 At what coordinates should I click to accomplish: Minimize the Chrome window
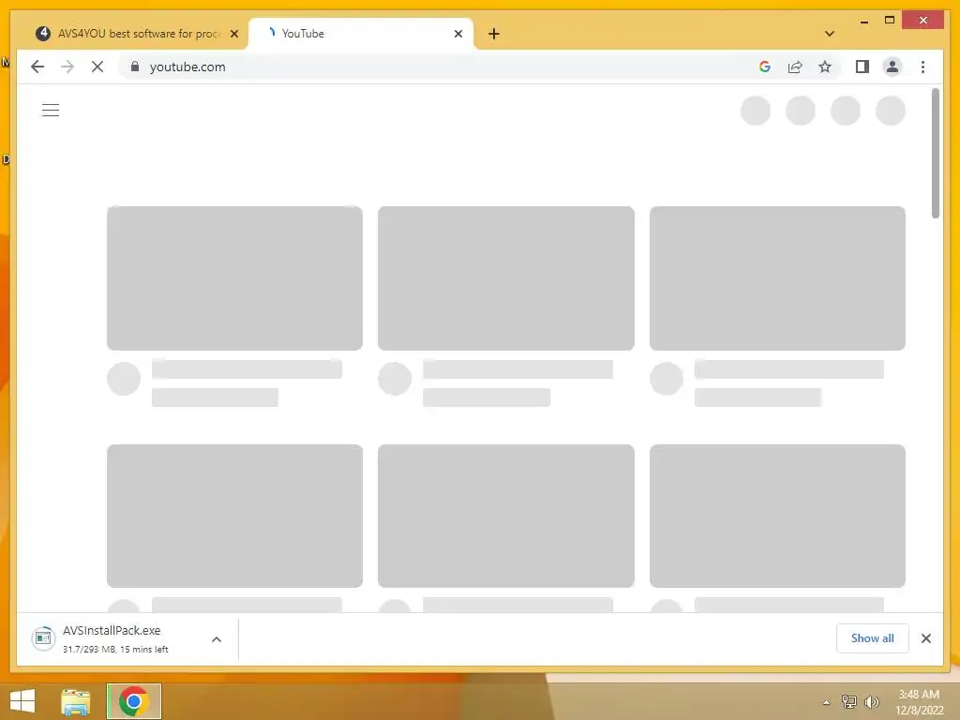[x=863, y=21]
